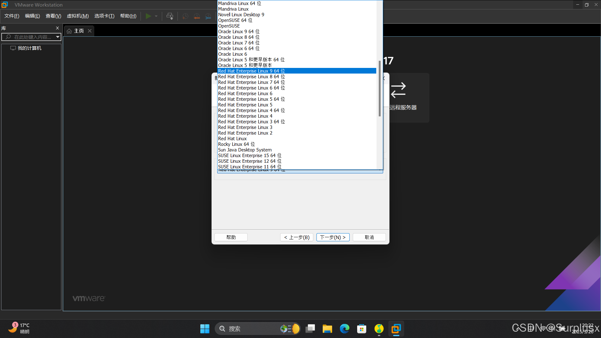Click VMware Workstation icon in taskbar

[396, 329]
